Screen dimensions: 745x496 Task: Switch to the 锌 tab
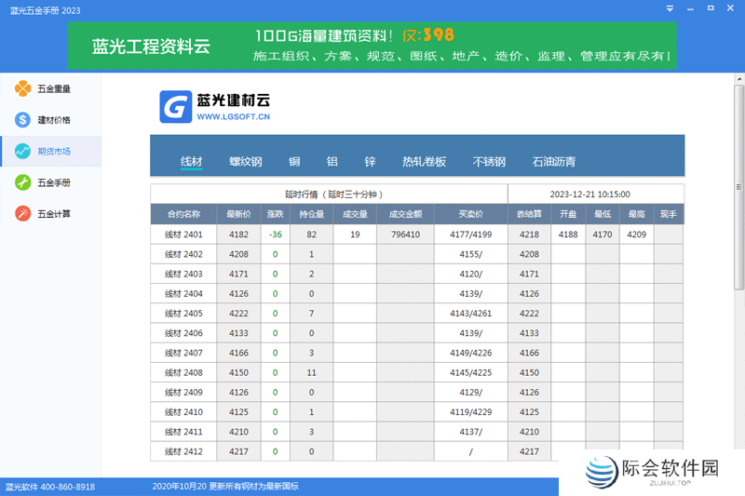tap(370, 162)
